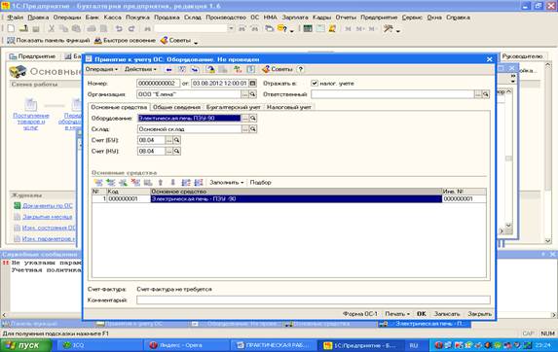Toggle the налог. учете checkbox
This screenshot has width=558, height=352.
pyautogui.click(x=315, y=84)
